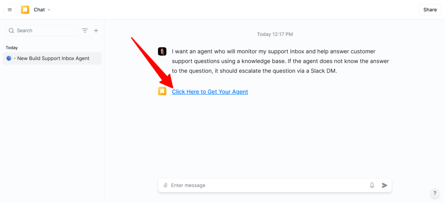Open the conversation filter options
Viewport: 445px width, 203px height.
pos(85,31)
